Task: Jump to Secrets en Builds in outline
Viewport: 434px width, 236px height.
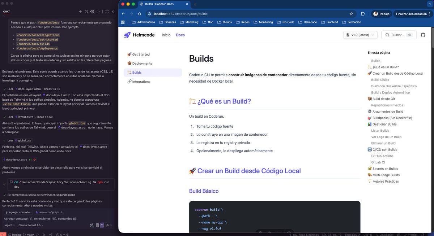Action: (383, 169)
